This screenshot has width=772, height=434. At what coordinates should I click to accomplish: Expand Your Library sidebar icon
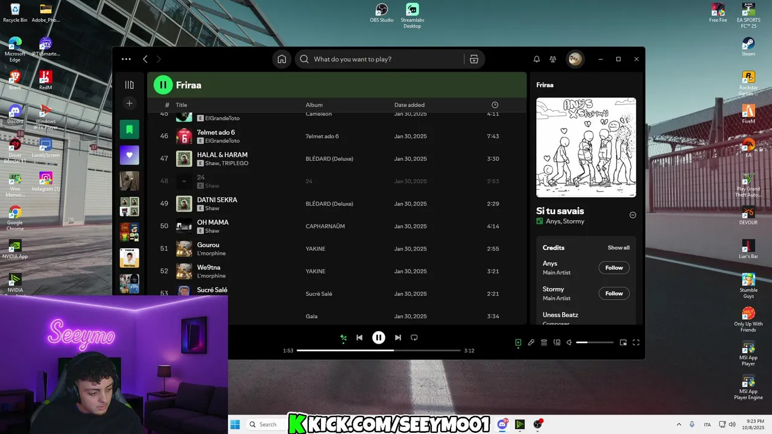pos(129,85)
